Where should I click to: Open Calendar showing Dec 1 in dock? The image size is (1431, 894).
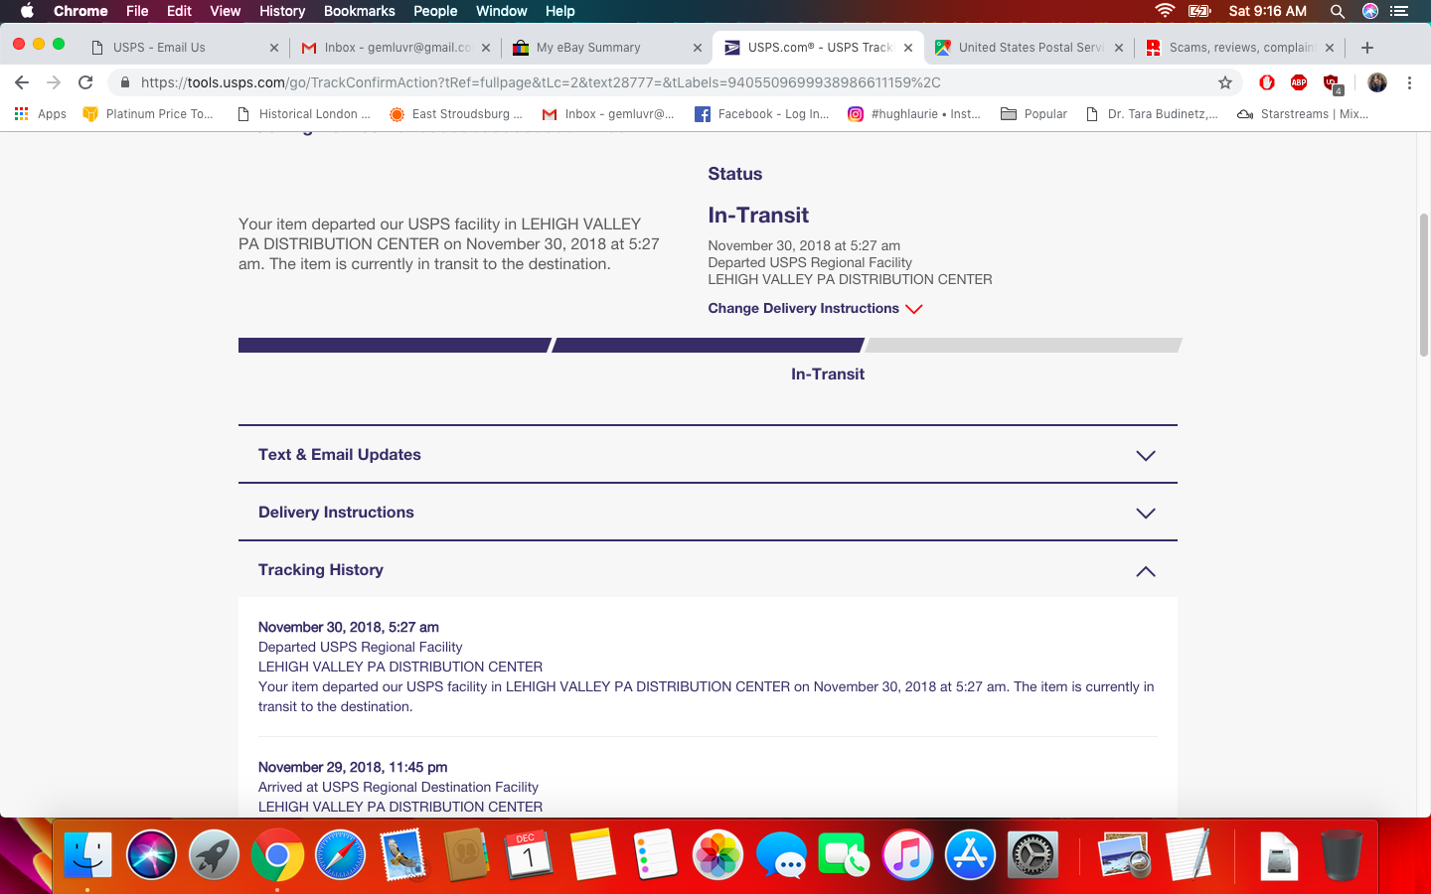click(530, 854)
